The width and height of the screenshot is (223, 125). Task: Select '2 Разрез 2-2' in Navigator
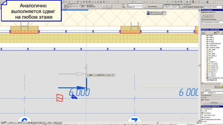click(213, 72)
